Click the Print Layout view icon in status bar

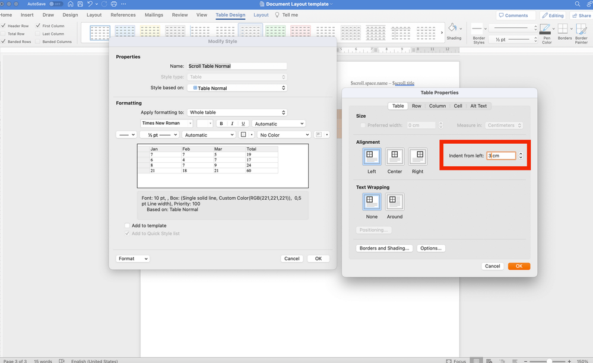(x=476, y=361)
